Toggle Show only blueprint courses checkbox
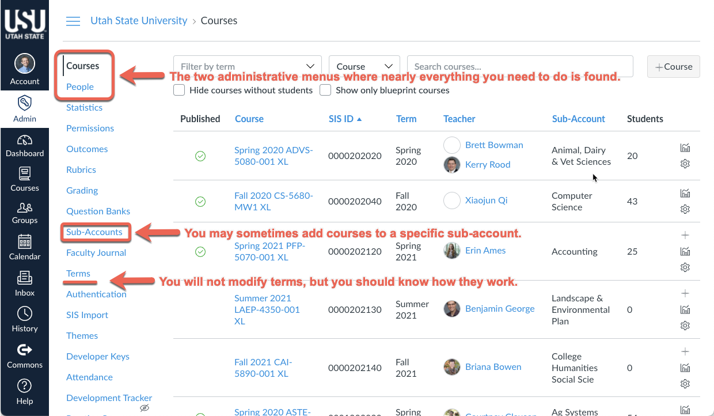The image size is (714, 416). [x=325, y=90]
